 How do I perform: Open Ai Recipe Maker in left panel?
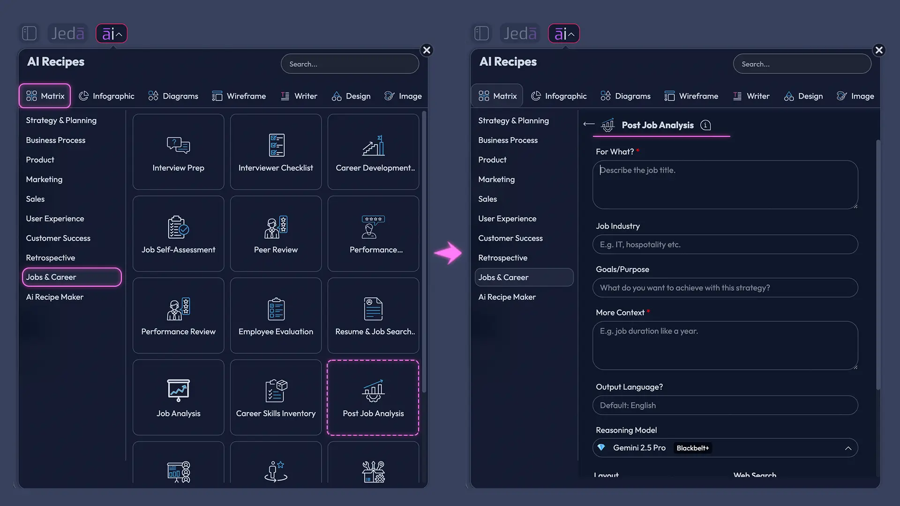click(55, 297)
